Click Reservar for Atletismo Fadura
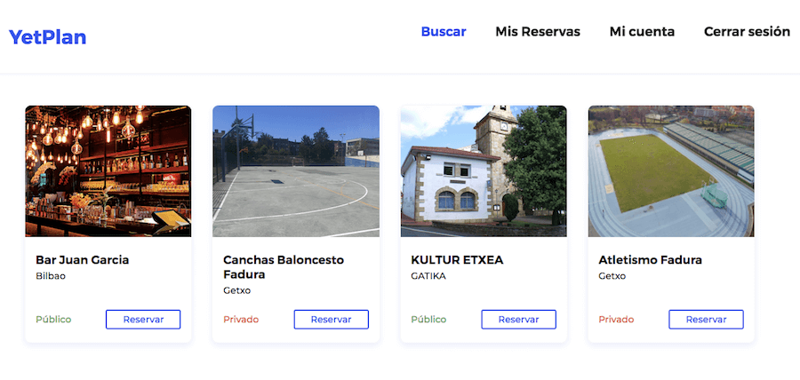This screenshot has width=800, height=380. click(x=706, y=320)
